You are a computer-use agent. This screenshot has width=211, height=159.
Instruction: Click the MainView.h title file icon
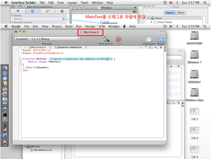81,32
